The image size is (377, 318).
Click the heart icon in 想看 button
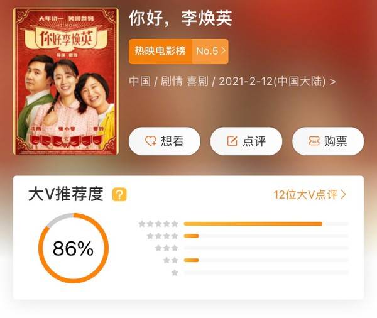[151, 141]
